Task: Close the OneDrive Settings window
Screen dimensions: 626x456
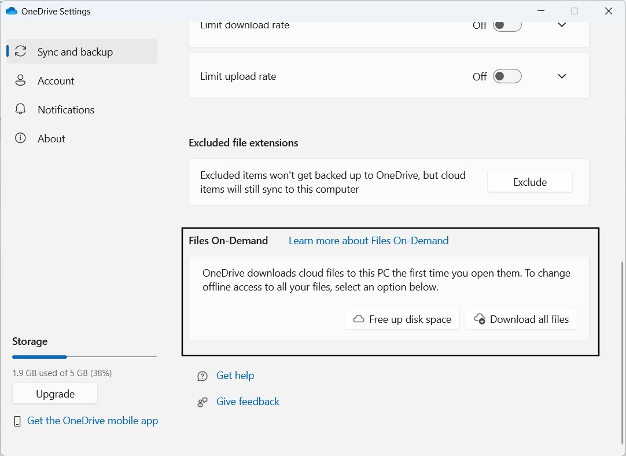Action: click(x=609, y=11)
